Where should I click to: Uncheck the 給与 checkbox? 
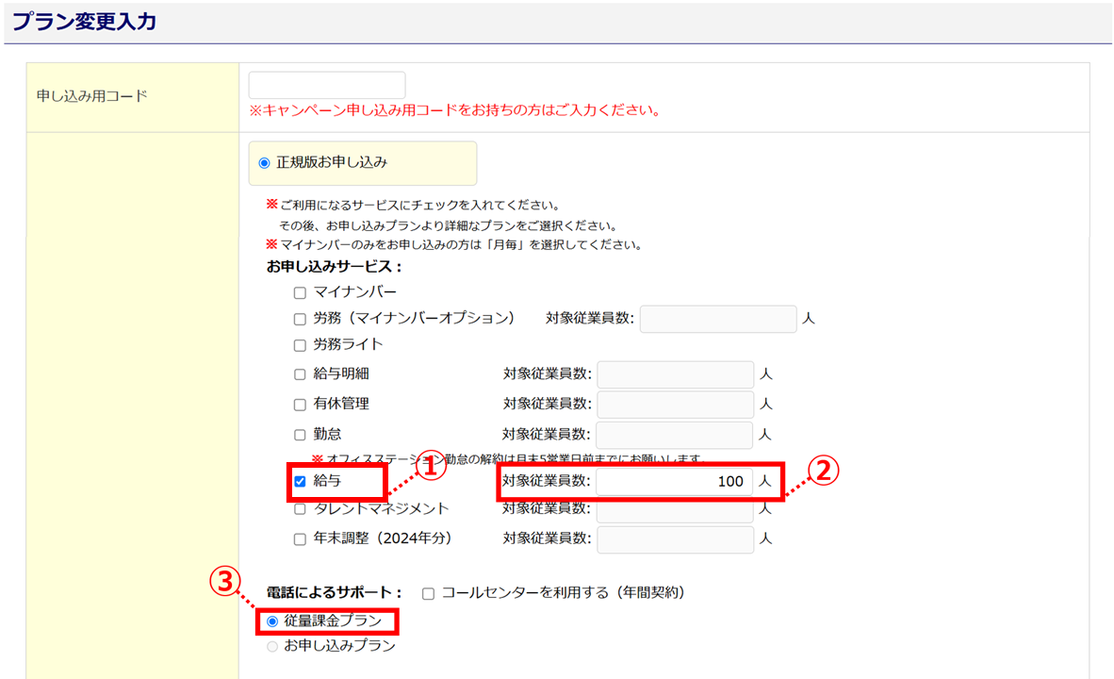[x=300, y=481]
